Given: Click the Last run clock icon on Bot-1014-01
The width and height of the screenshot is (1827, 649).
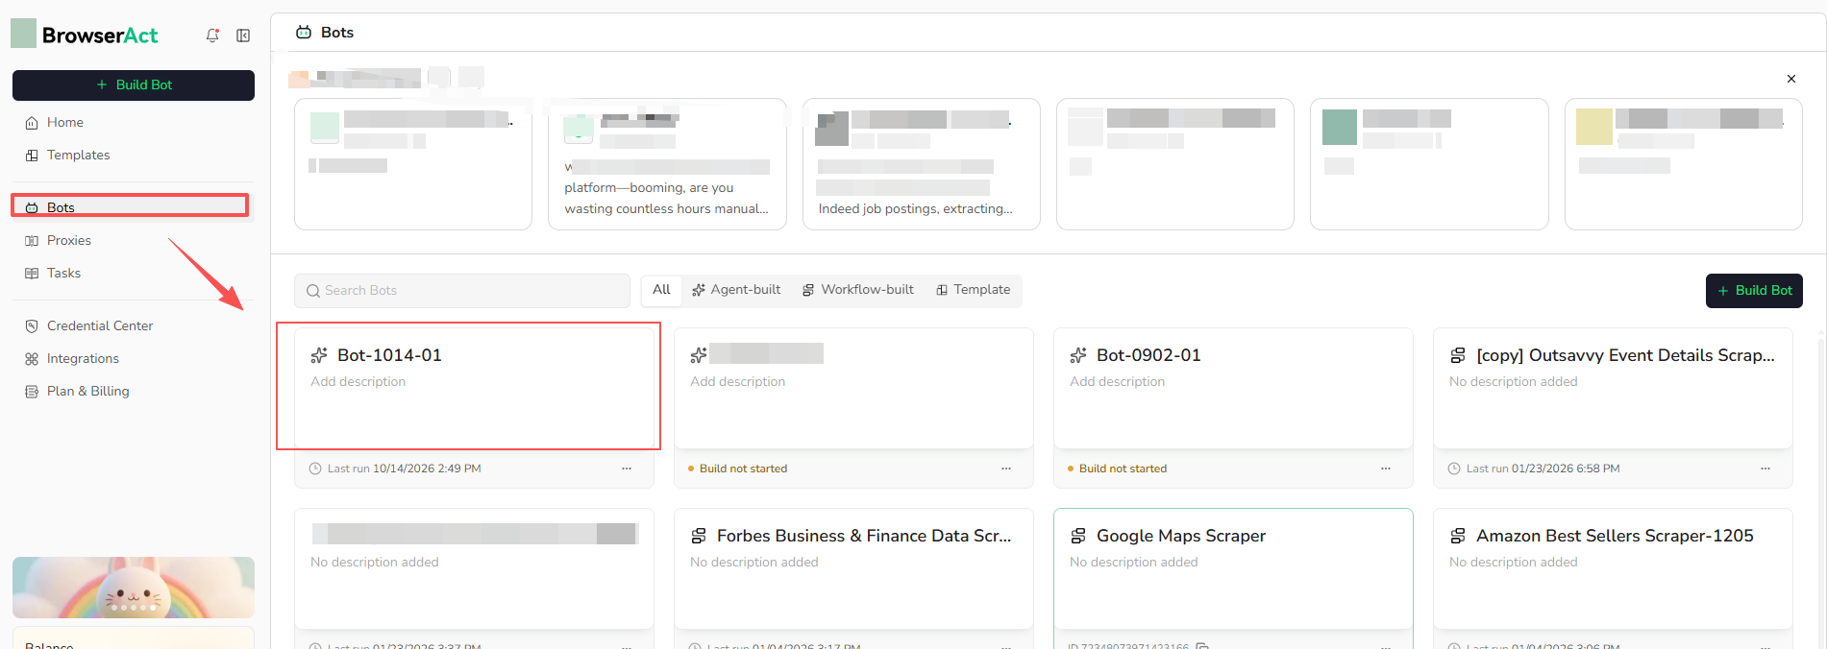Looking at the screenshot, I should [x=315, y=469].
